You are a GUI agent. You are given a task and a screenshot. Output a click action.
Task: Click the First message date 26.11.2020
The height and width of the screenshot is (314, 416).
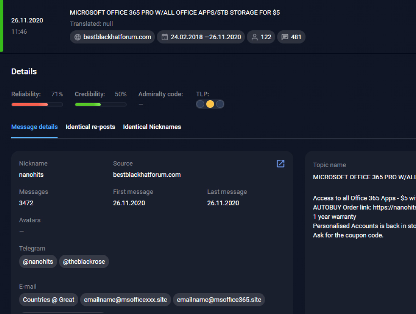pyautogui.click(x=129, y=203)
